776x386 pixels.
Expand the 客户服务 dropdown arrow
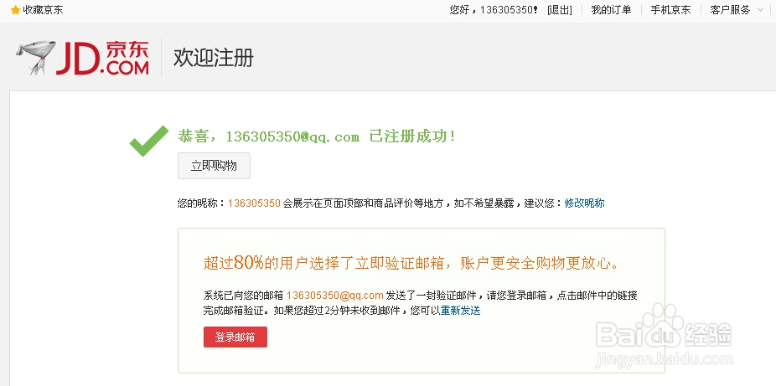coord(760,10)
